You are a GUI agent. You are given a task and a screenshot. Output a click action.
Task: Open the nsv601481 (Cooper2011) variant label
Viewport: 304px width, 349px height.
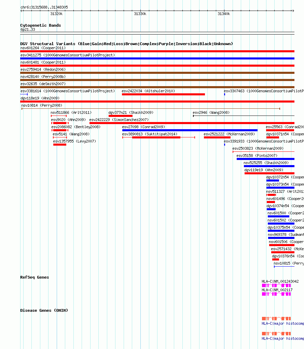tap(43, 62)
